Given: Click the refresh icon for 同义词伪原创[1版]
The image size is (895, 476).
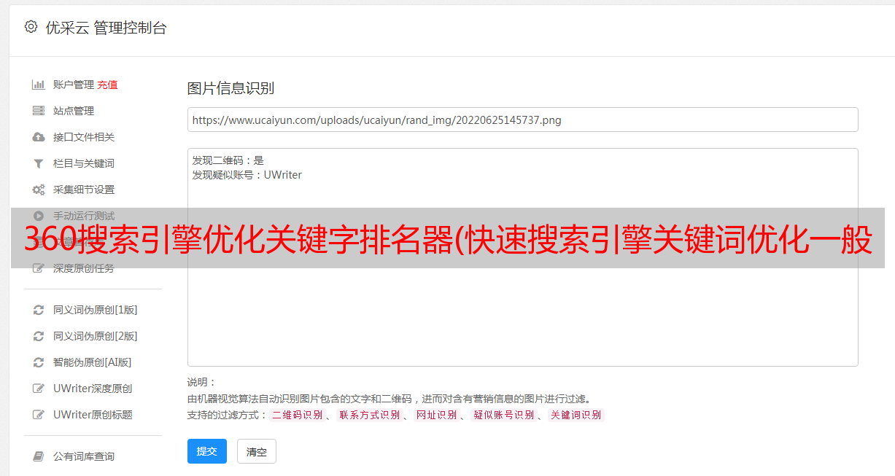Looking at the screenshot, I should click(x=39, y=310).
